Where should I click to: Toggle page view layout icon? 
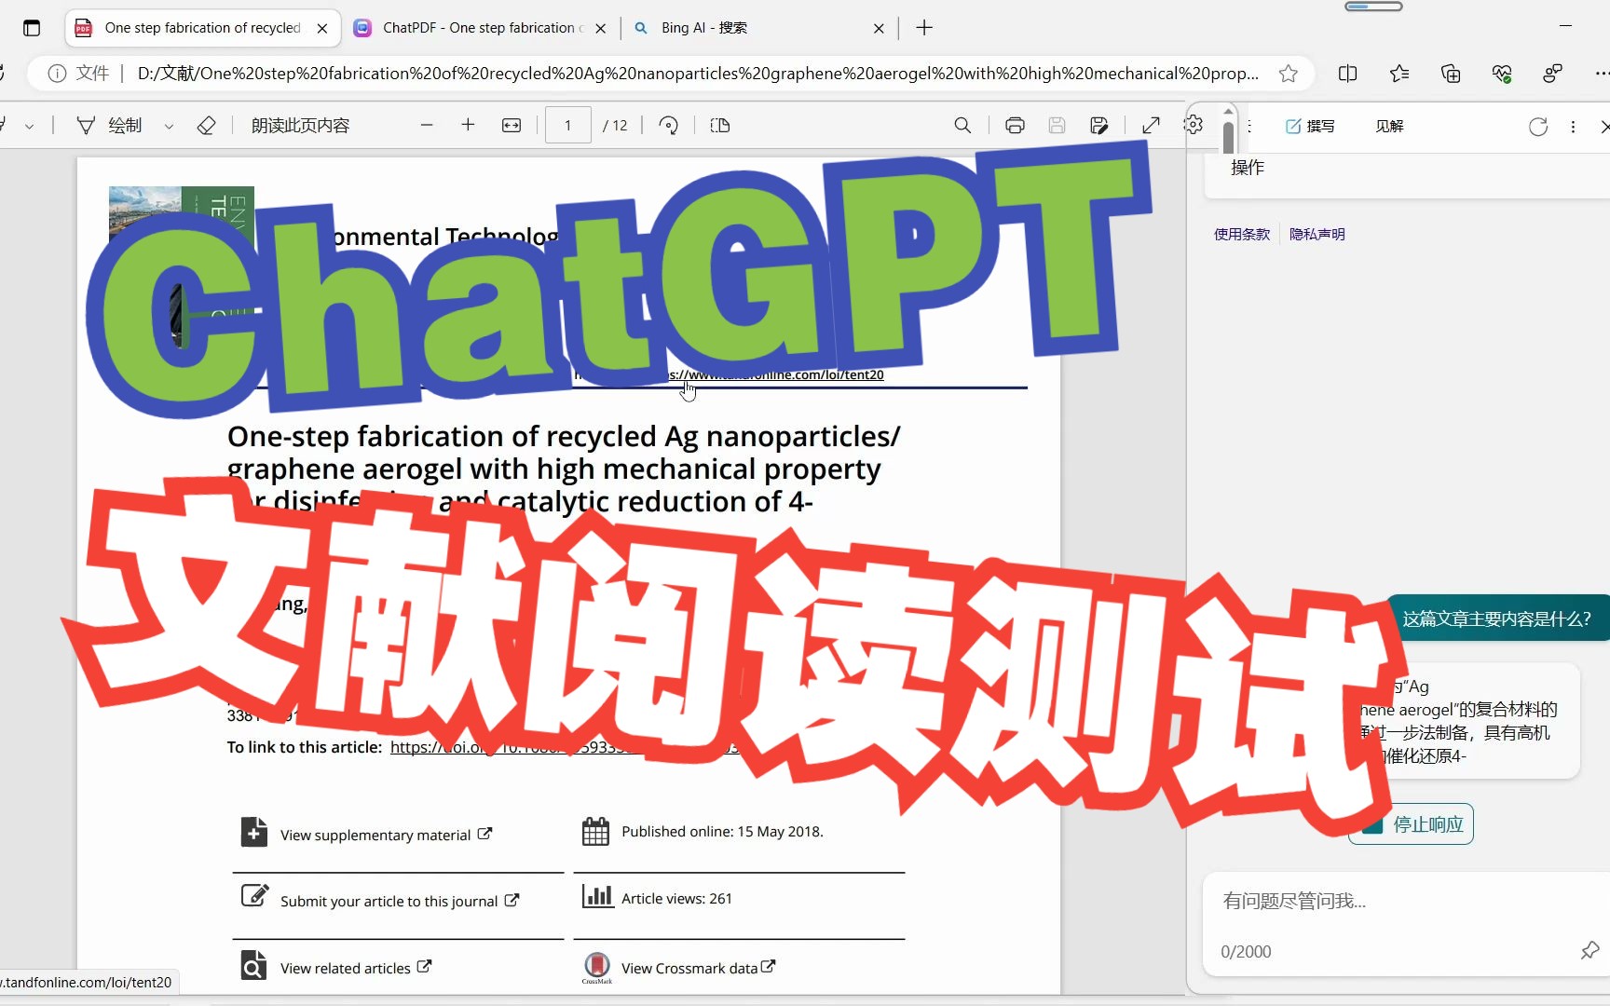coord(720,126)
